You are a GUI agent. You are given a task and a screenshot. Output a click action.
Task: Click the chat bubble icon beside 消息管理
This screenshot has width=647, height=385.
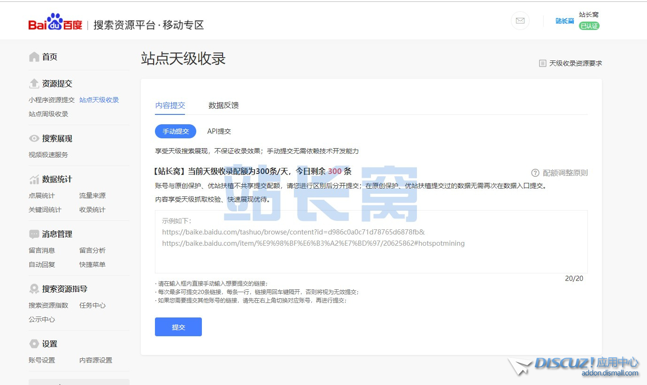point(34,234)
